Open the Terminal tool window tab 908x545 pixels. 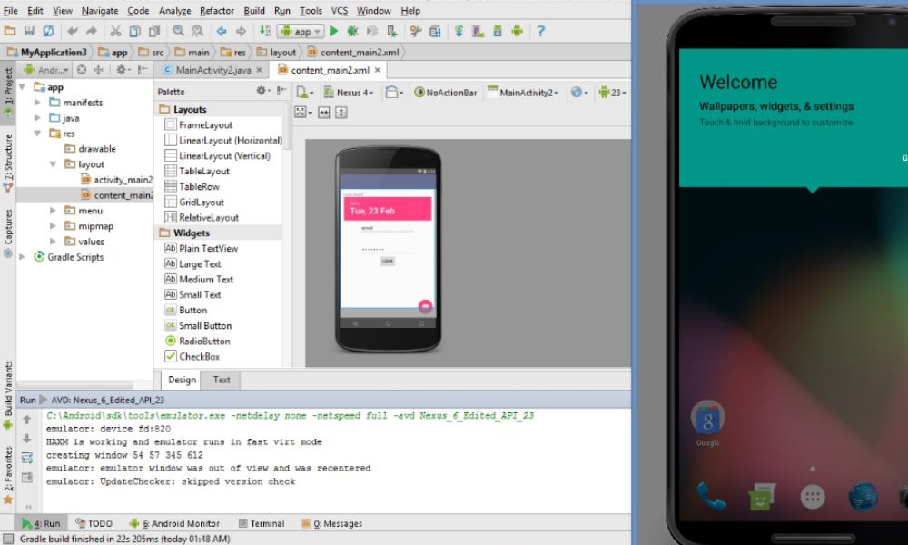[x=262, y=523]
